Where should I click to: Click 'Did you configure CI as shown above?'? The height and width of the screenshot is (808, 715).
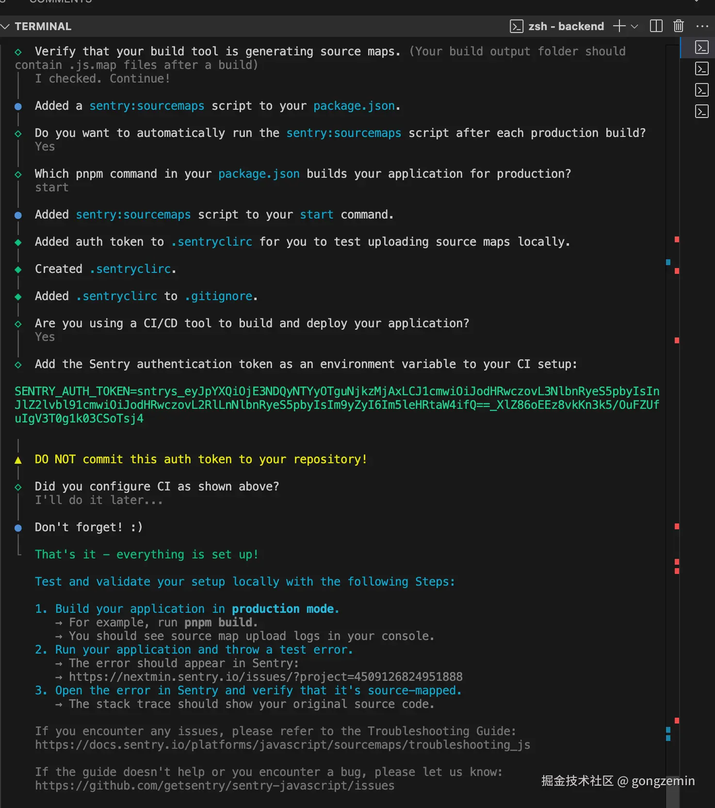click(157, 486)
